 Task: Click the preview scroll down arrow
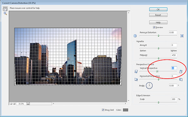(x=129, y=101)
